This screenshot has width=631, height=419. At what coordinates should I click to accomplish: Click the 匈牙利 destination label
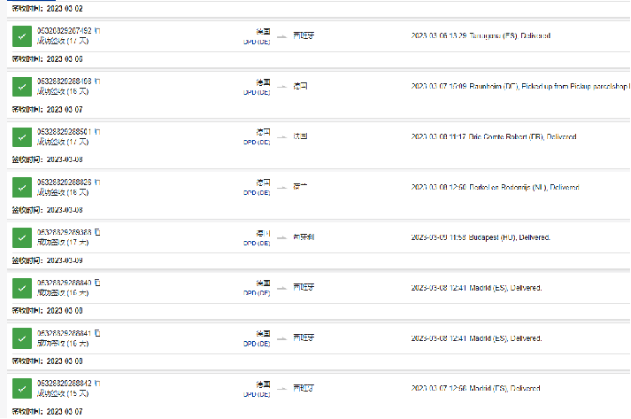[x=304, y=237]
